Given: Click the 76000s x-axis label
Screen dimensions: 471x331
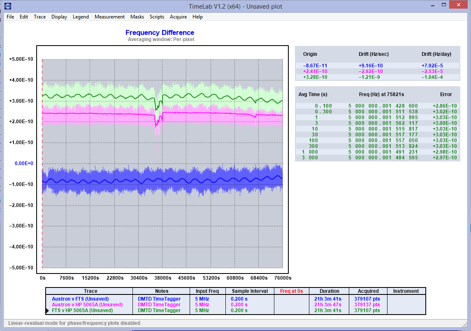Looking at the screenshot, I should (283, 278).
